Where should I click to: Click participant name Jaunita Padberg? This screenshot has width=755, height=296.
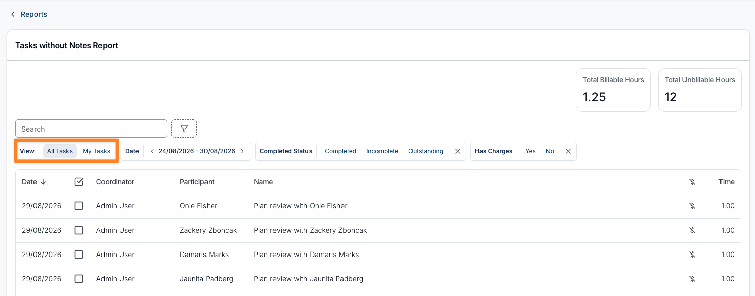[x=207, y=279]
